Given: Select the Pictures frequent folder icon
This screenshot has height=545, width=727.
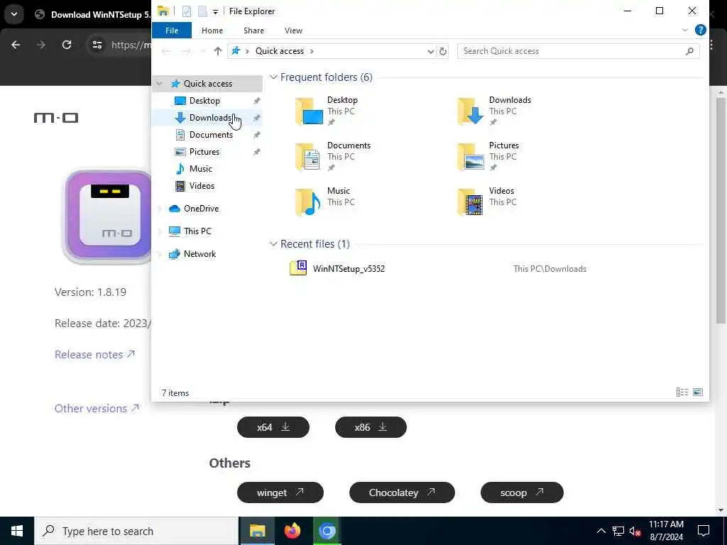Looking at the screenshot, I should 471,157.
